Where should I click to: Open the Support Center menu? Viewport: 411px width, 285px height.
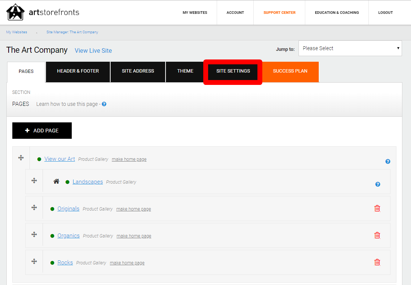[x=279, y=12]
